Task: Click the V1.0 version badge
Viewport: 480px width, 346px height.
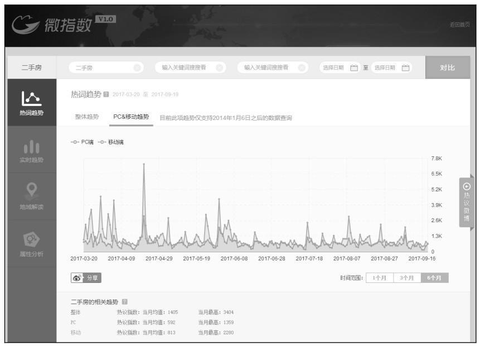Action: [x=105, y=19]
